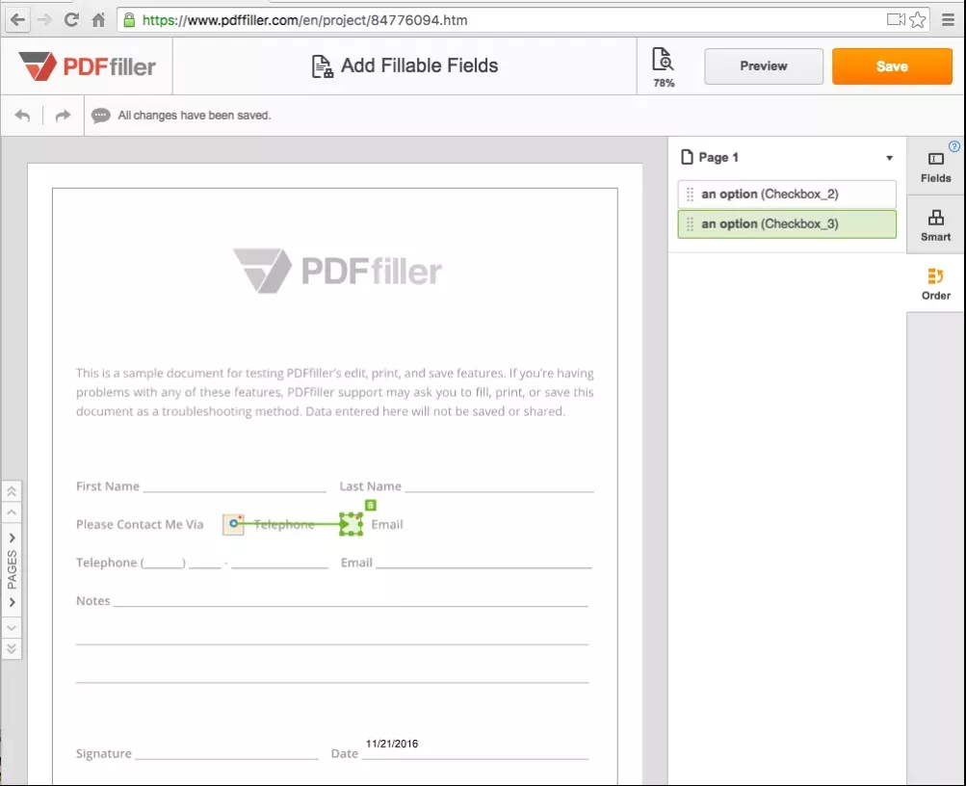Click the Add Fillable Fields document icon
This screenshot has width=966, height=786.
[323, 65]
